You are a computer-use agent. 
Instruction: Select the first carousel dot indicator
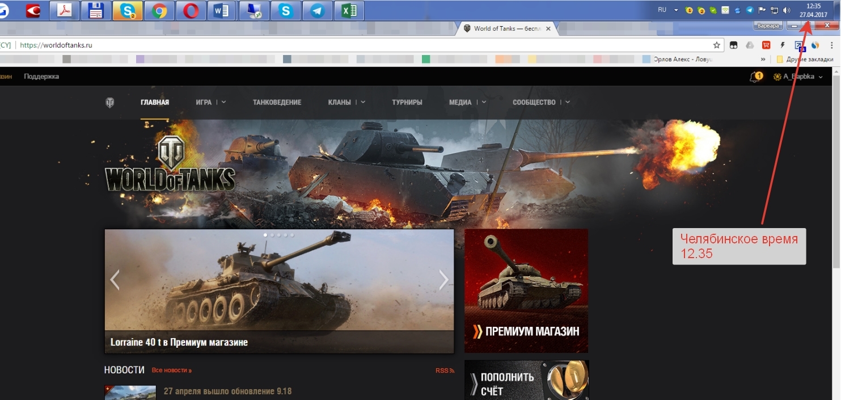[x=265, y=234]
